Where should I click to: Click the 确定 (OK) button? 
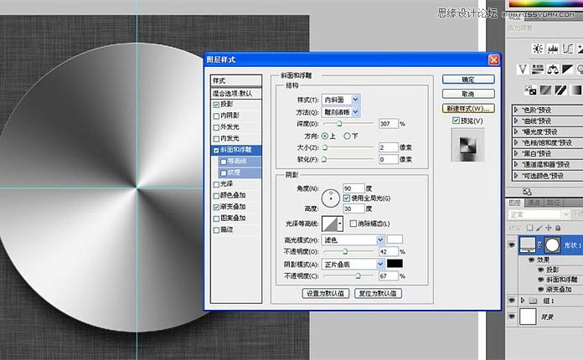[468, 80]
